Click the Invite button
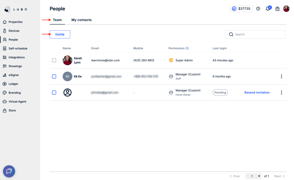The height and width of the screenshot is (180, 294). [x=60, y=34]
